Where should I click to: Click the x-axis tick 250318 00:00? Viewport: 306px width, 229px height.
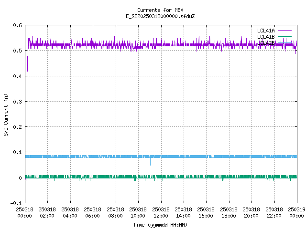tap(24, 212)
